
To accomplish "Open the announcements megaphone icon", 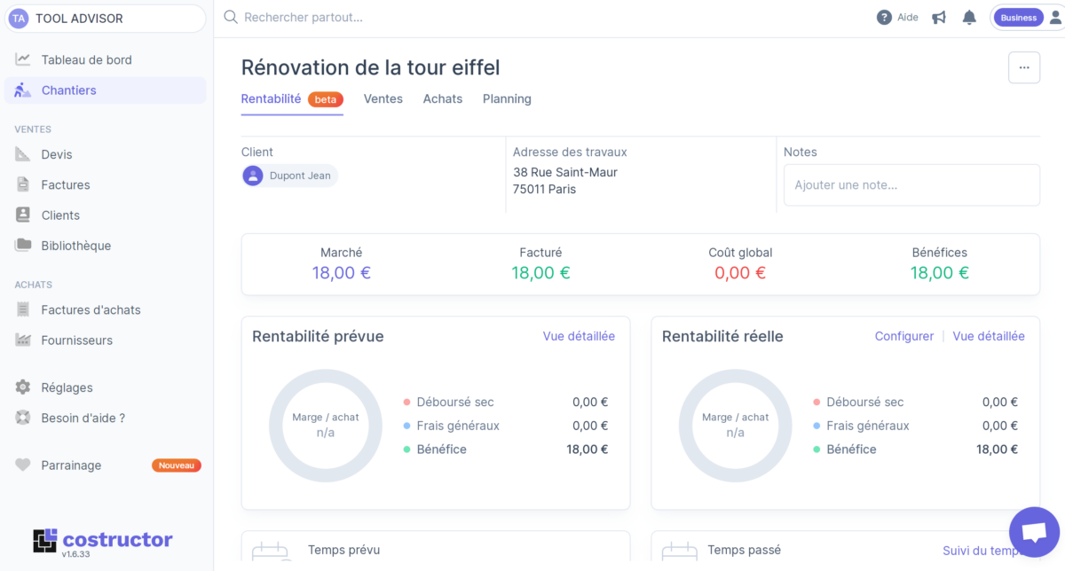I will click(x=938, y=16).
